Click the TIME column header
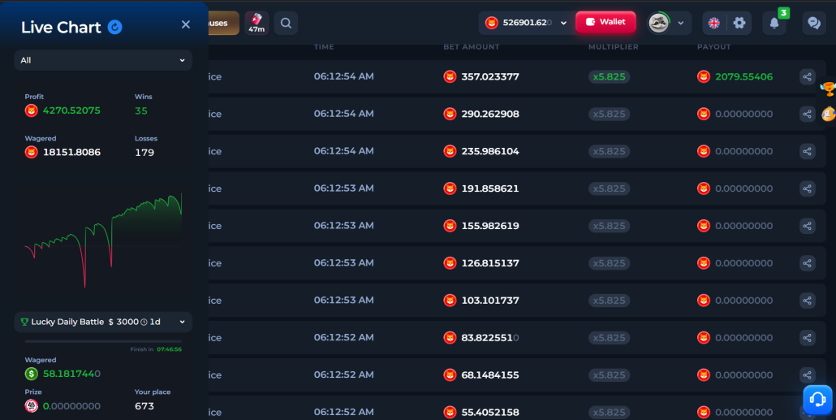Screen dimensions: 836x420 (x=324, y=47)
